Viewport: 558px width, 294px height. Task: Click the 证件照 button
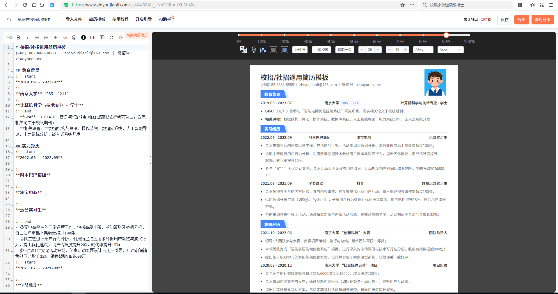(300, 50)
